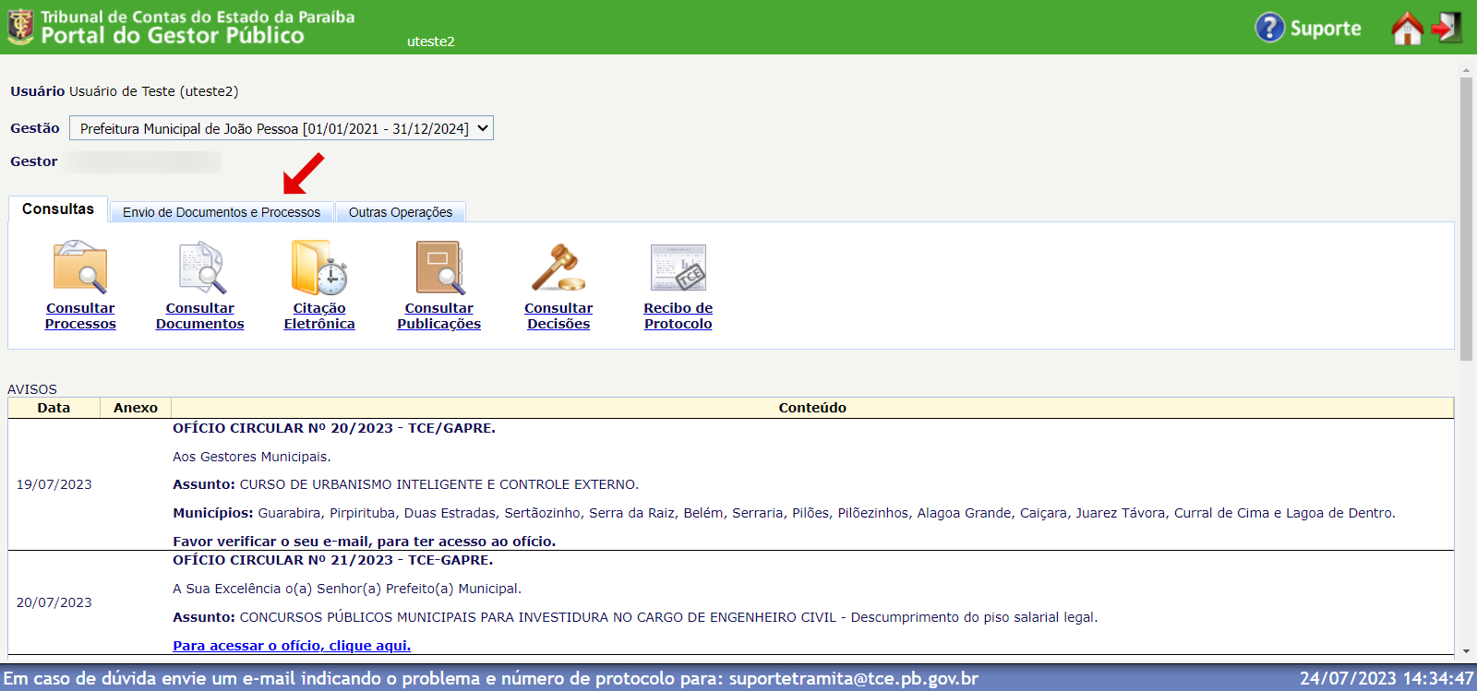Open the Recibo de Protocolo stamp icon
Screen dimensions: 1477x691
[x=678, y=268]
